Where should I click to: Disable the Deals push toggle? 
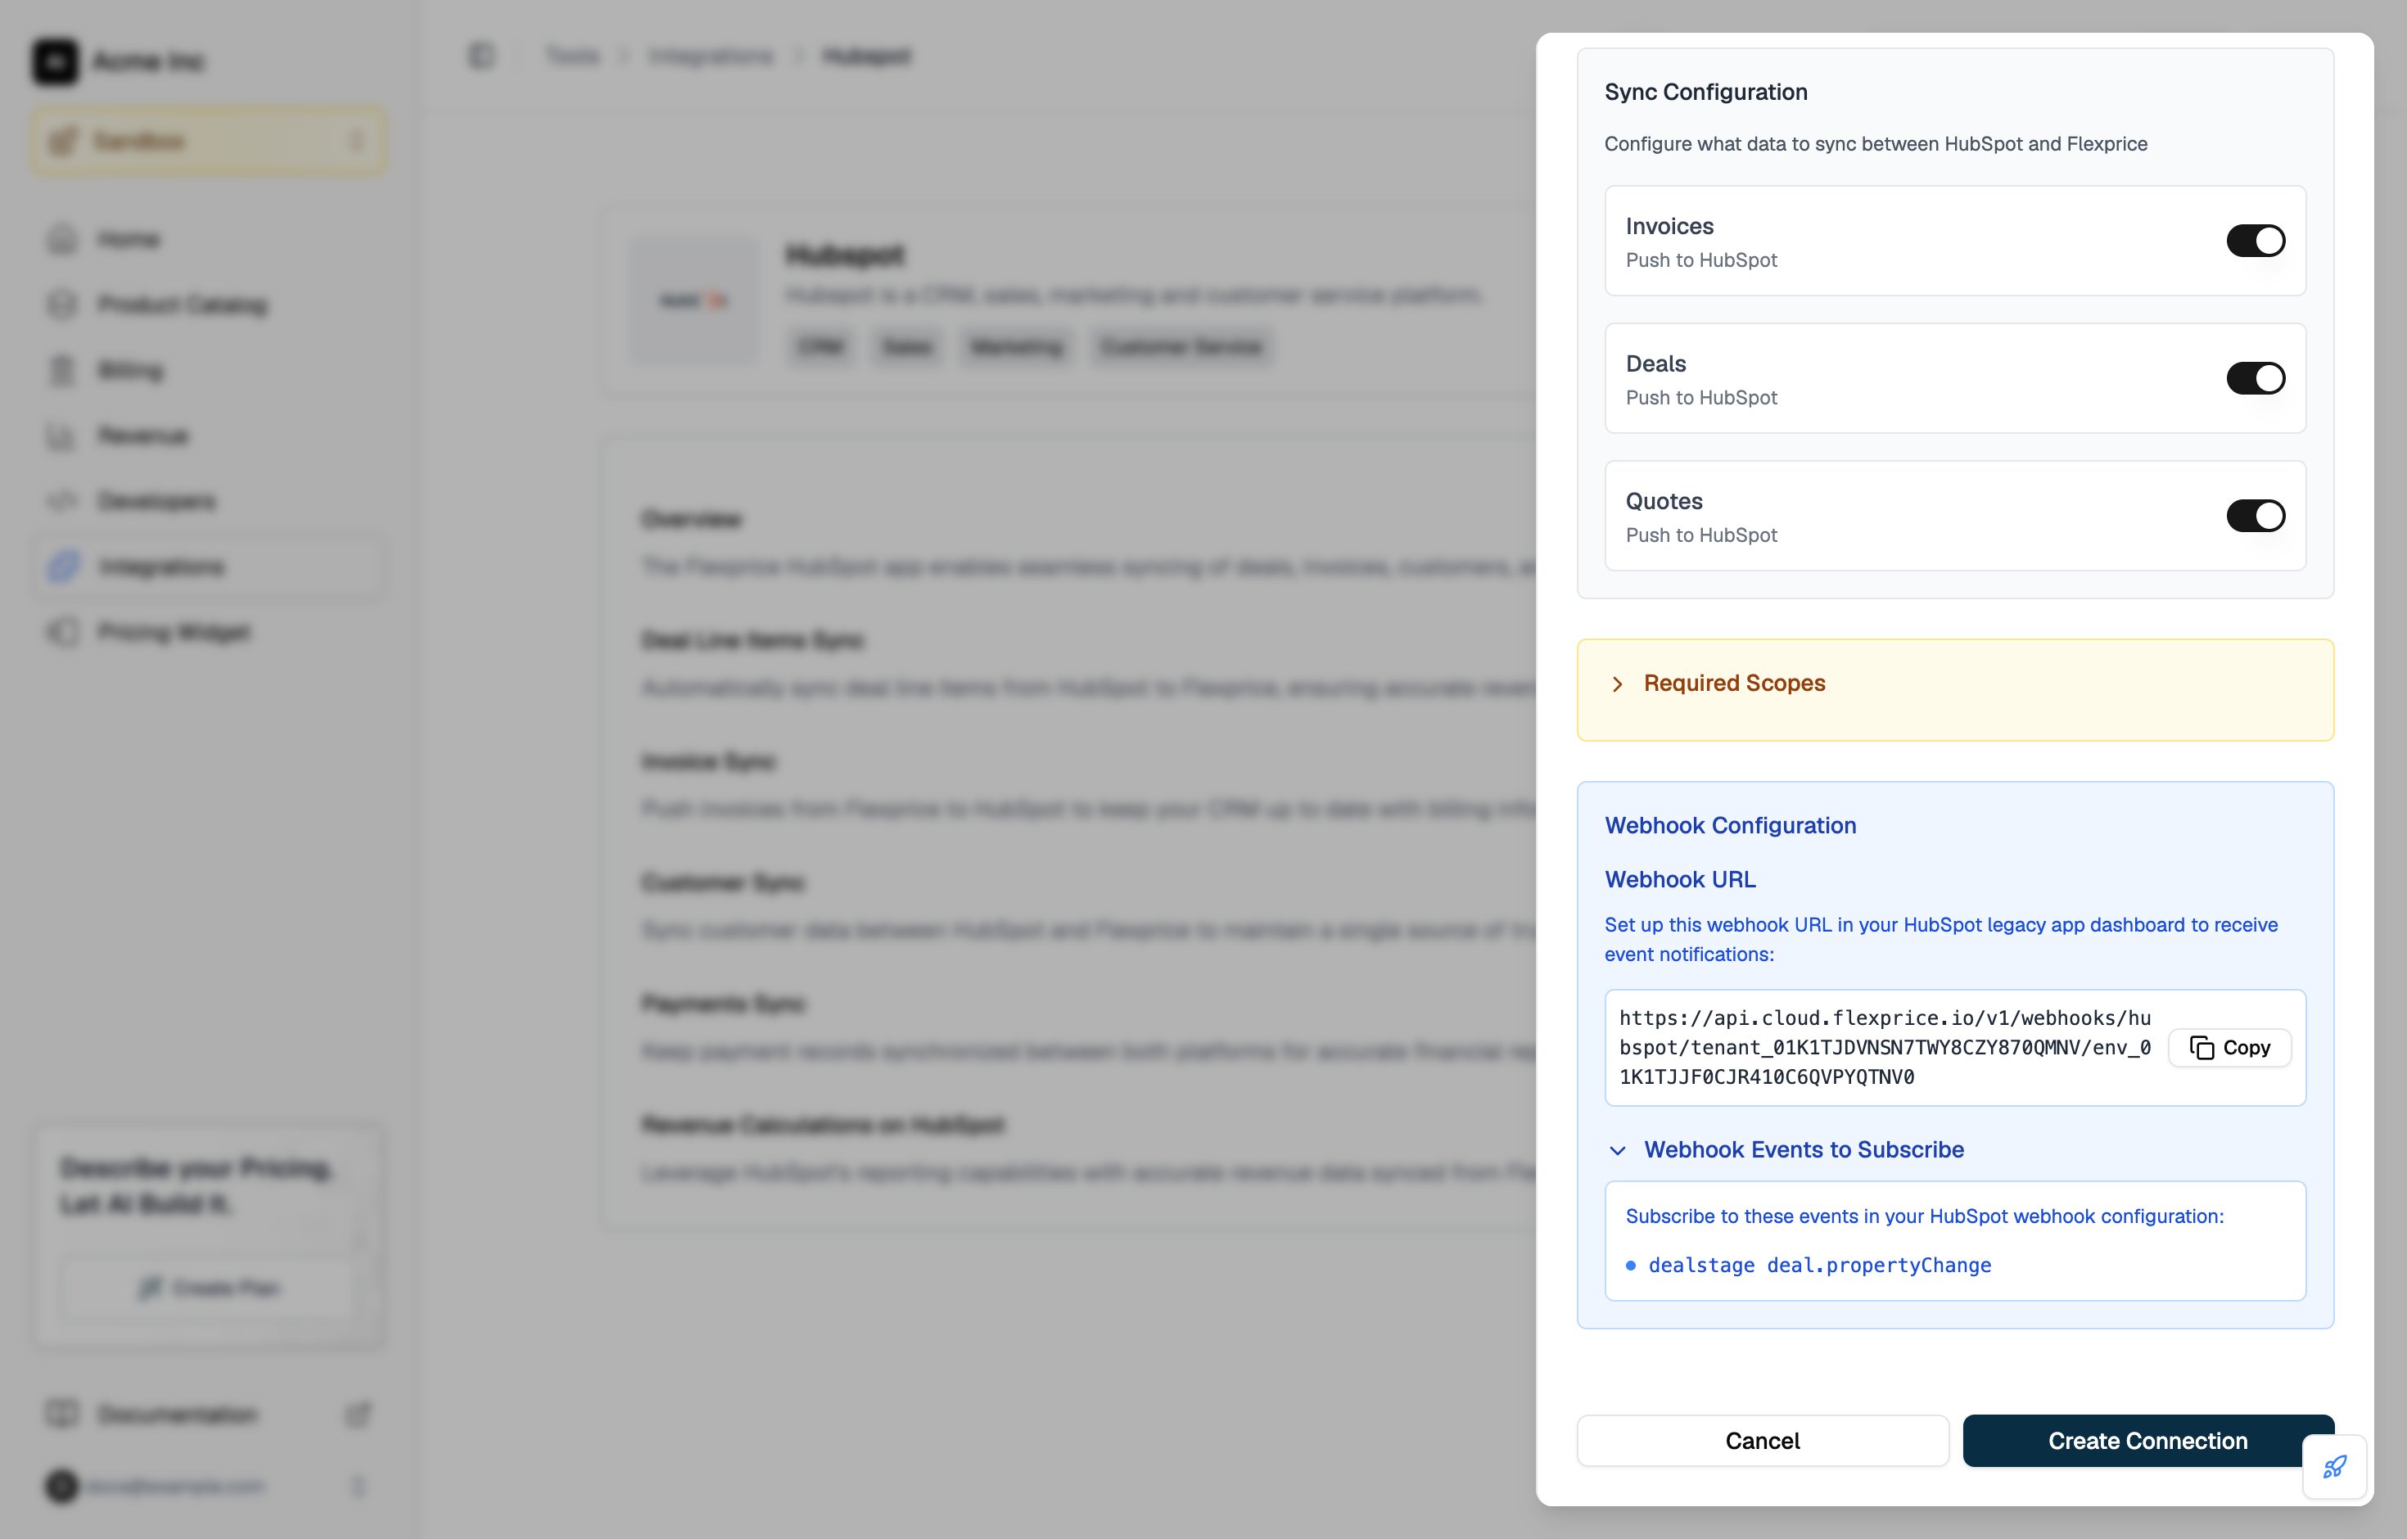2255,377
